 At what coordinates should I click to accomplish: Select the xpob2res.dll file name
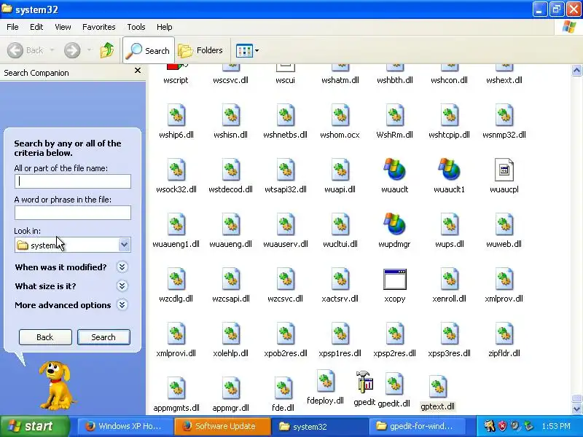click(x=285, y=353)
